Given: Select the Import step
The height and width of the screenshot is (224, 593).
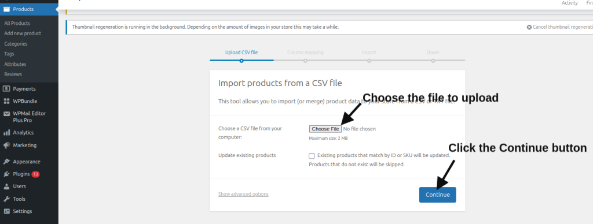Looking at the screenshot, I should (x=369, y=53).
